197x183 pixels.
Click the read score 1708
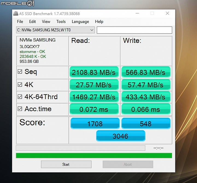[95, 123]
